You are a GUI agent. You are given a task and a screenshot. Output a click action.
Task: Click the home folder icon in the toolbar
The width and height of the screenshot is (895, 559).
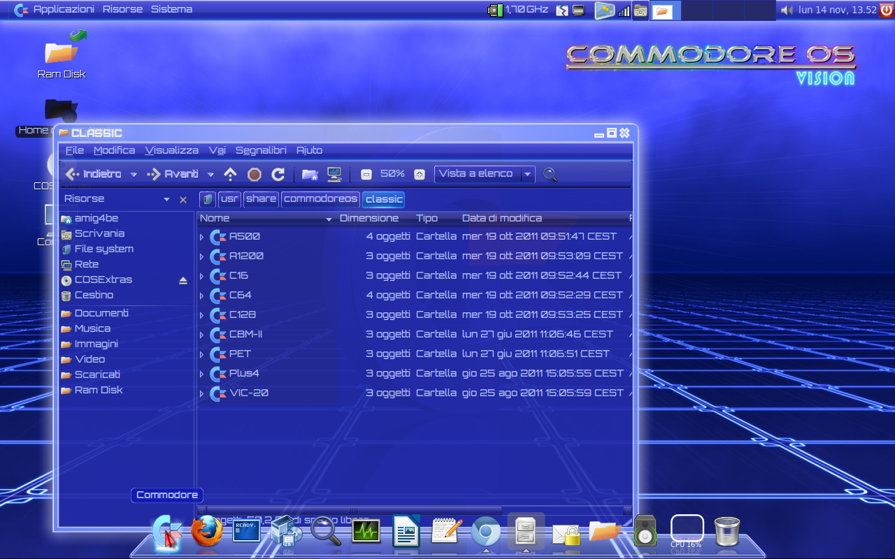[310, 174]
